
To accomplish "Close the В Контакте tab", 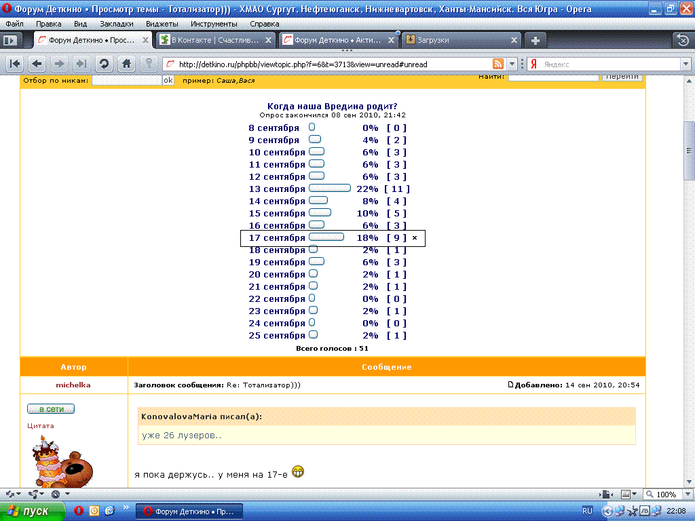I will tap(268, 40).
